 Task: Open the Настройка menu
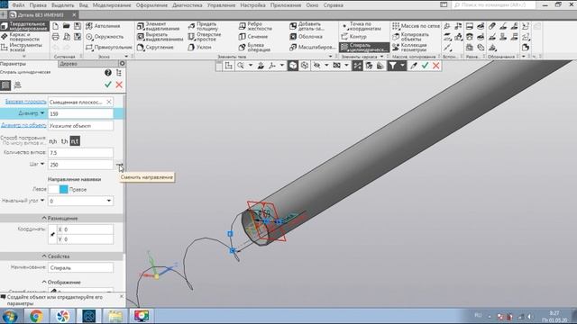pyautogui.click(x=252, y=5)
